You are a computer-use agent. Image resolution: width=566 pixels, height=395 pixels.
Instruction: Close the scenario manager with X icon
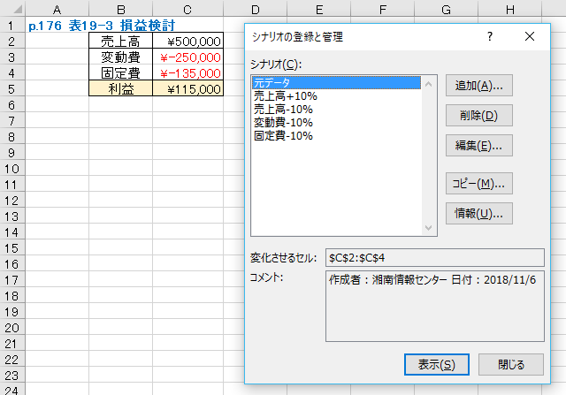coord(530,36)
